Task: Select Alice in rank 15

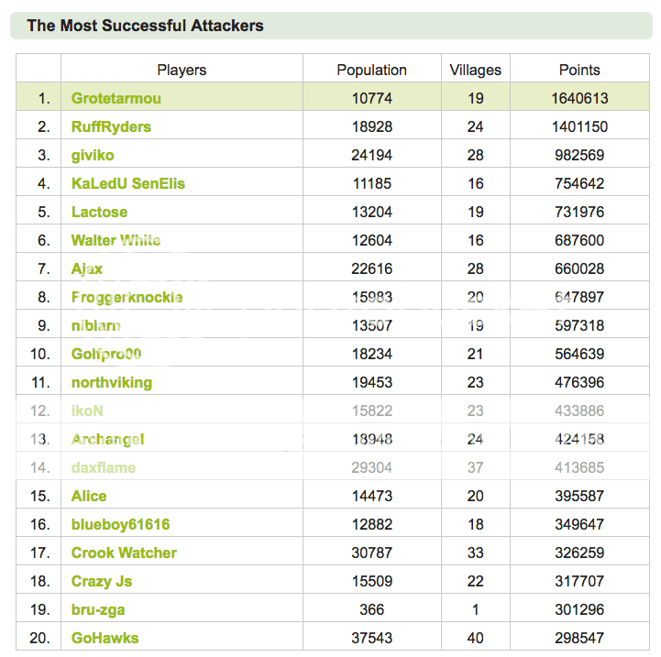Action: click(89, 496)
